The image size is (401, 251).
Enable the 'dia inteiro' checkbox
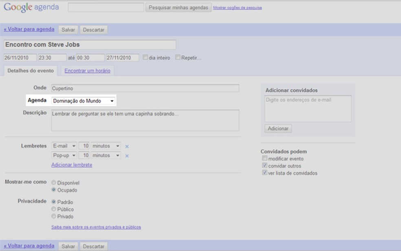click(145, 57)
